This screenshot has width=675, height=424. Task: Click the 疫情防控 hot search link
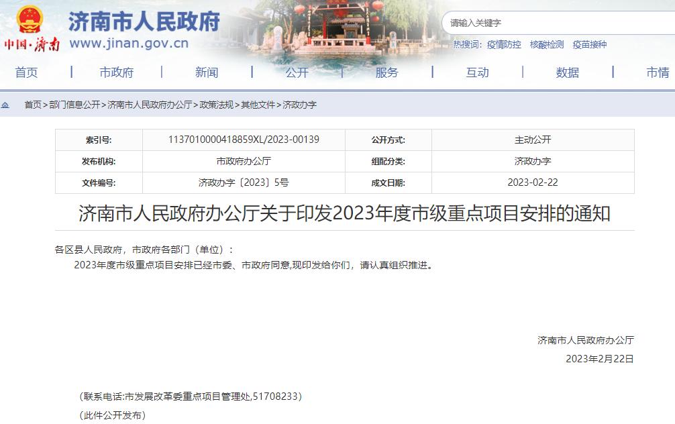click(503, 44)
